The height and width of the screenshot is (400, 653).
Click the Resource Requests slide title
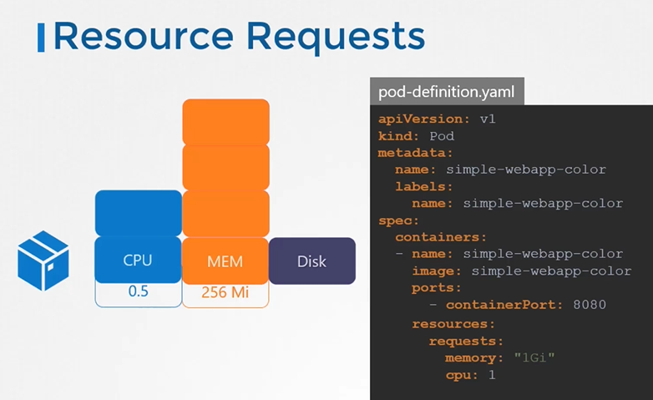[x=240, y=38]
